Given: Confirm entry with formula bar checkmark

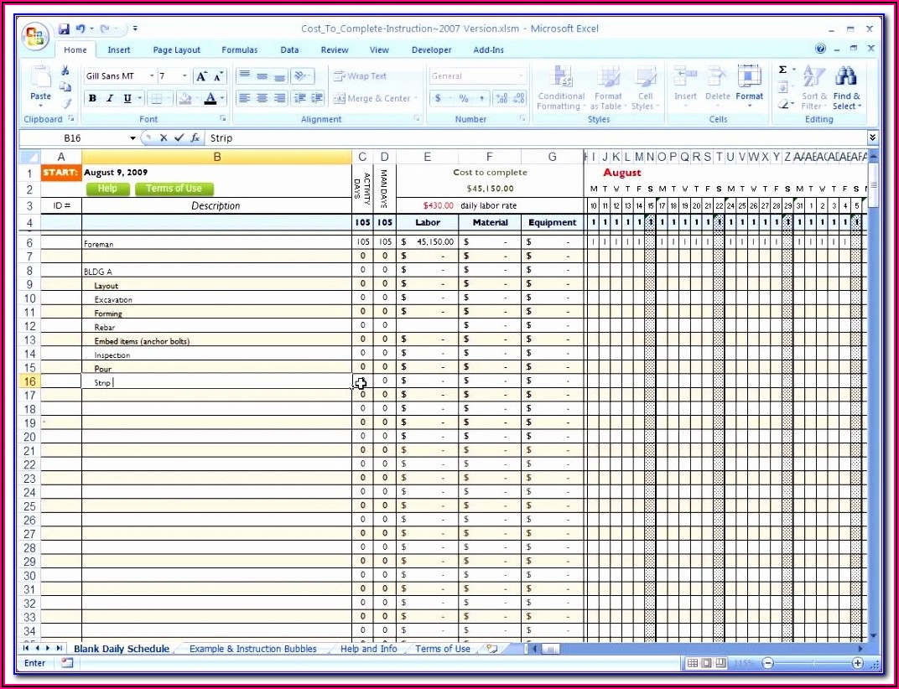Looking at the screenshot, I should 178,138.
